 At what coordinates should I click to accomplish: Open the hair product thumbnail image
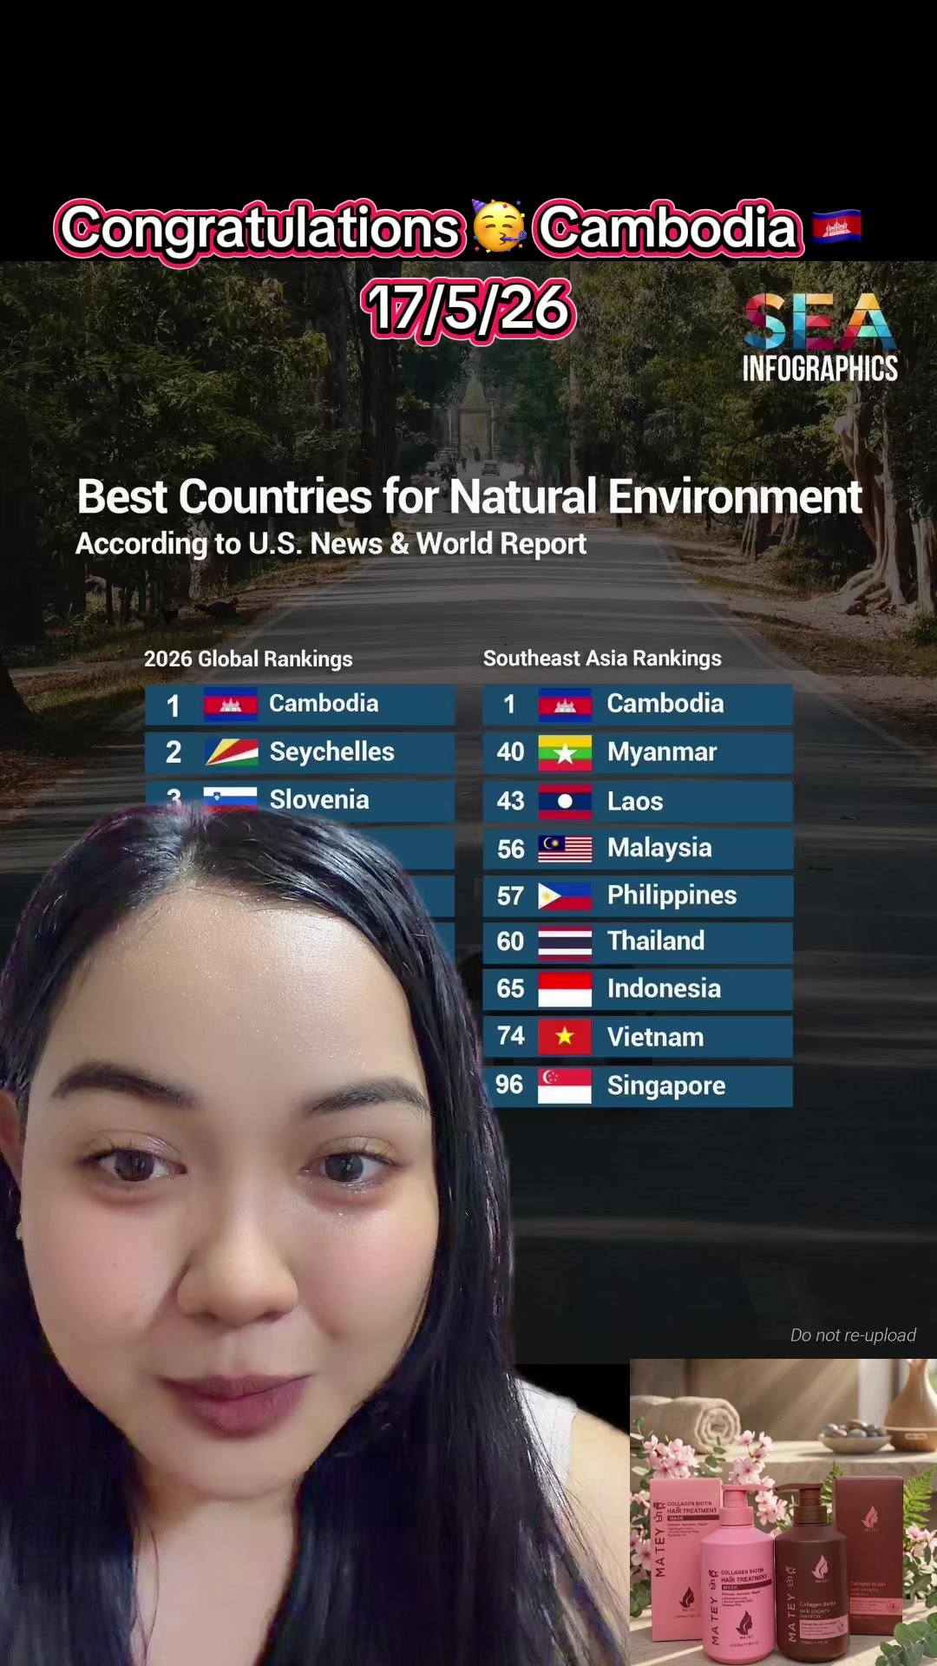coord(783,1512)
